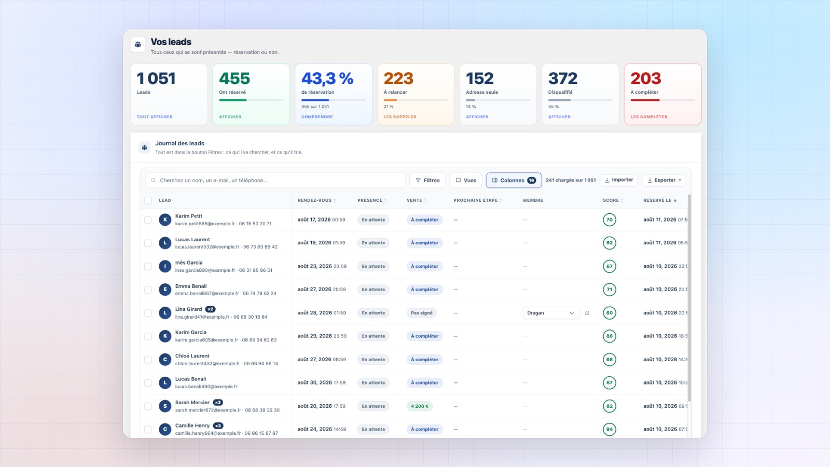This screenshot has width=830, height=467.
Task: Open the Dragan member dropdown
Action: 551,313
